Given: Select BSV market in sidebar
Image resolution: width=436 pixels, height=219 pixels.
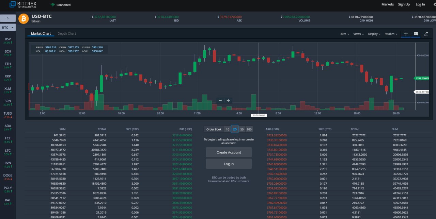Looking at the screenshot, I should 8,41.
